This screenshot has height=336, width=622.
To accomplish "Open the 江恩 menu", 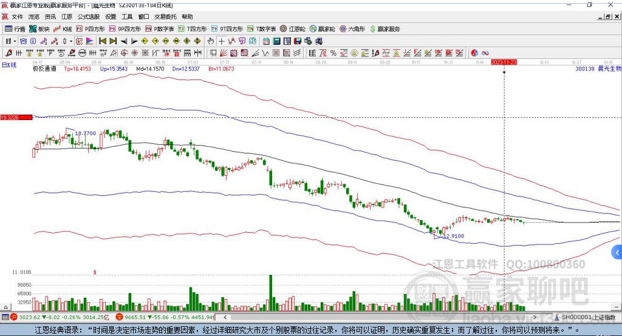I will pos(67,16).
